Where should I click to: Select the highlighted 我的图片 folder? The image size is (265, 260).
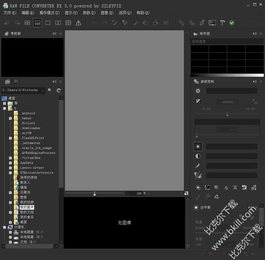pos(27,207)
